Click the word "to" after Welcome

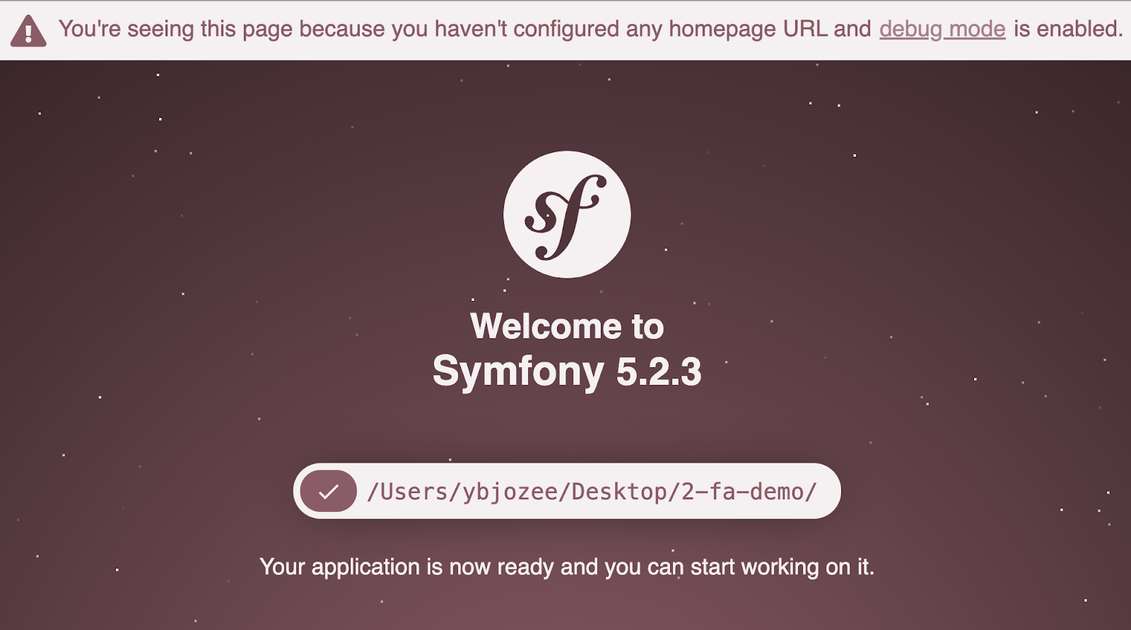coord(647,327)
